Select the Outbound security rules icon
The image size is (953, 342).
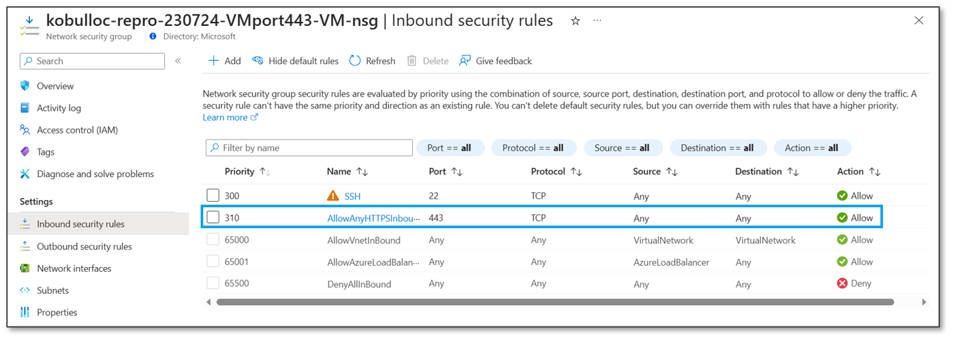(25, 246)
